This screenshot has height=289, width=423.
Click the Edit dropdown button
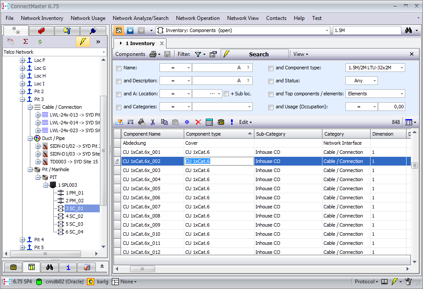pyautogui.click(x=245, y=122)
